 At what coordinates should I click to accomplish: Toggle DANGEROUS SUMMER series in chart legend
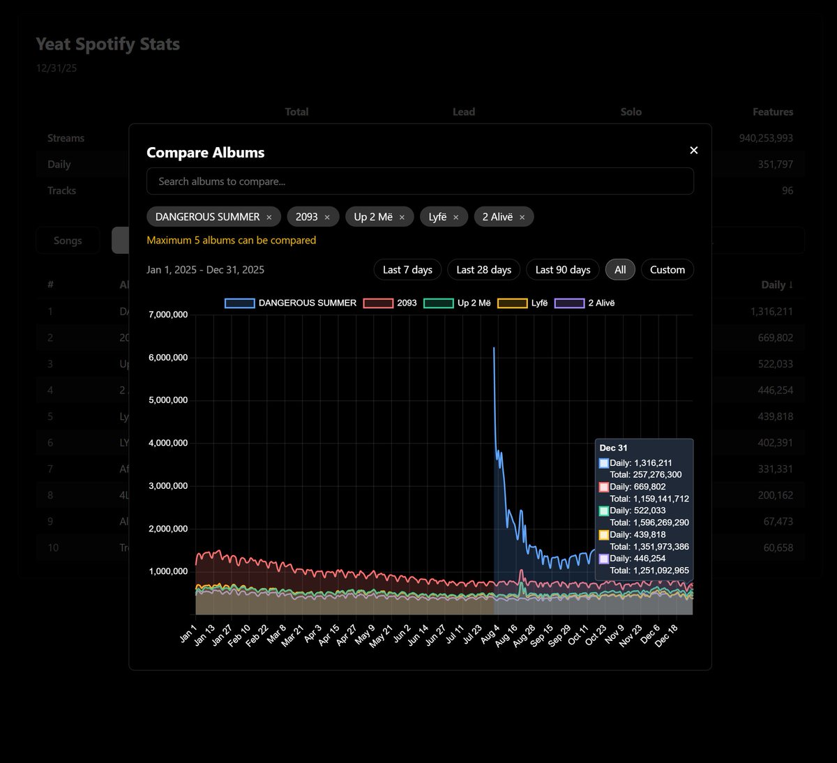(x=290, y=303)
